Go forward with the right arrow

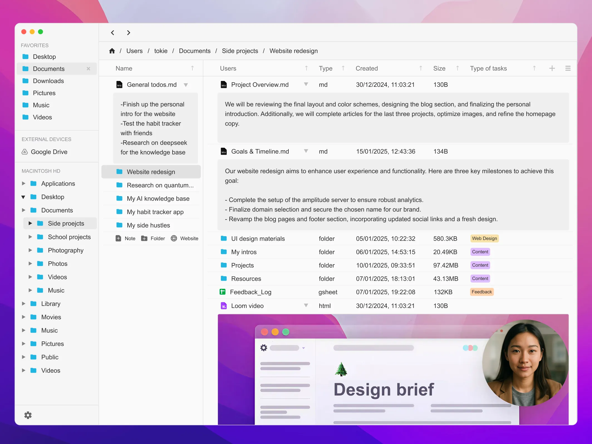128,33
